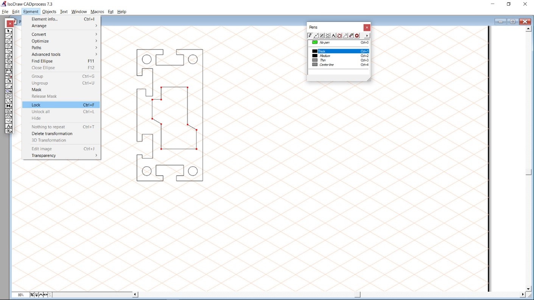Toggle the grid alignment icon beside the zoom percentage
534x300 pixels.
(x=32, y=295)
